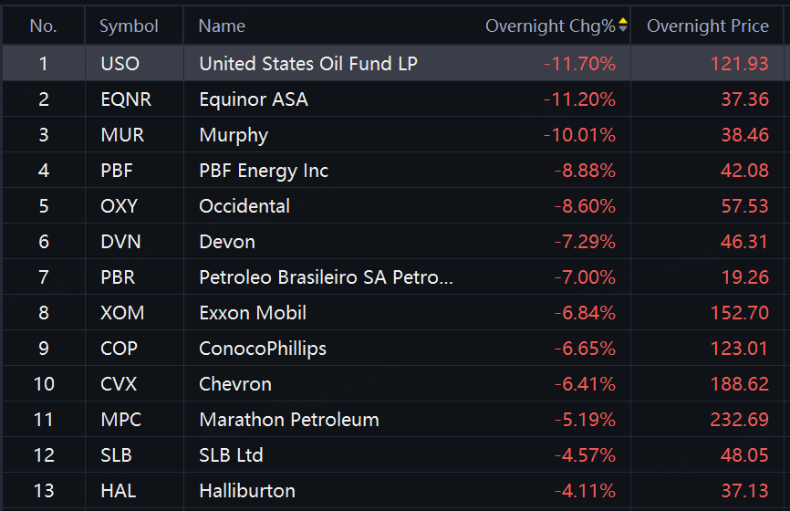Click the CVX ticker symbol

(119, 384)
